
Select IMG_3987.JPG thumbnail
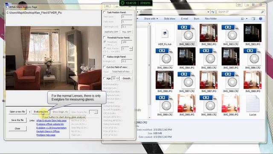pyautogui.click(x=209, y=80)
